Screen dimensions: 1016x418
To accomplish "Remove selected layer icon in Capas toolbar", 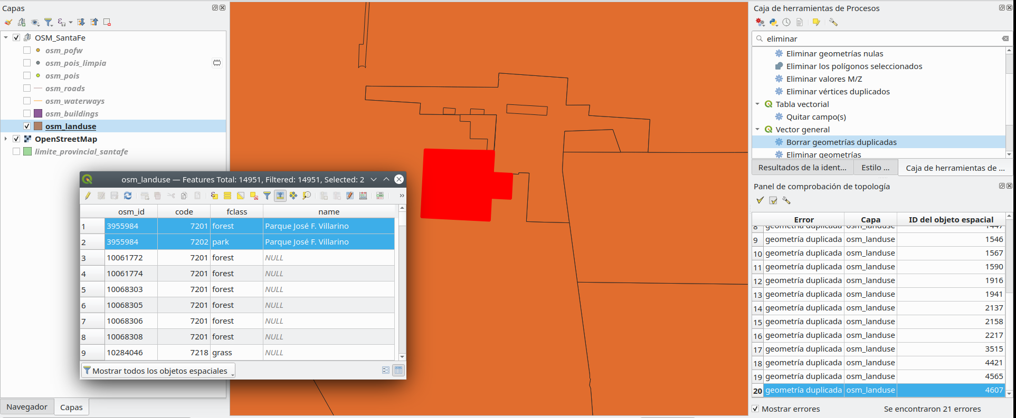I will (x=107, y=22).
